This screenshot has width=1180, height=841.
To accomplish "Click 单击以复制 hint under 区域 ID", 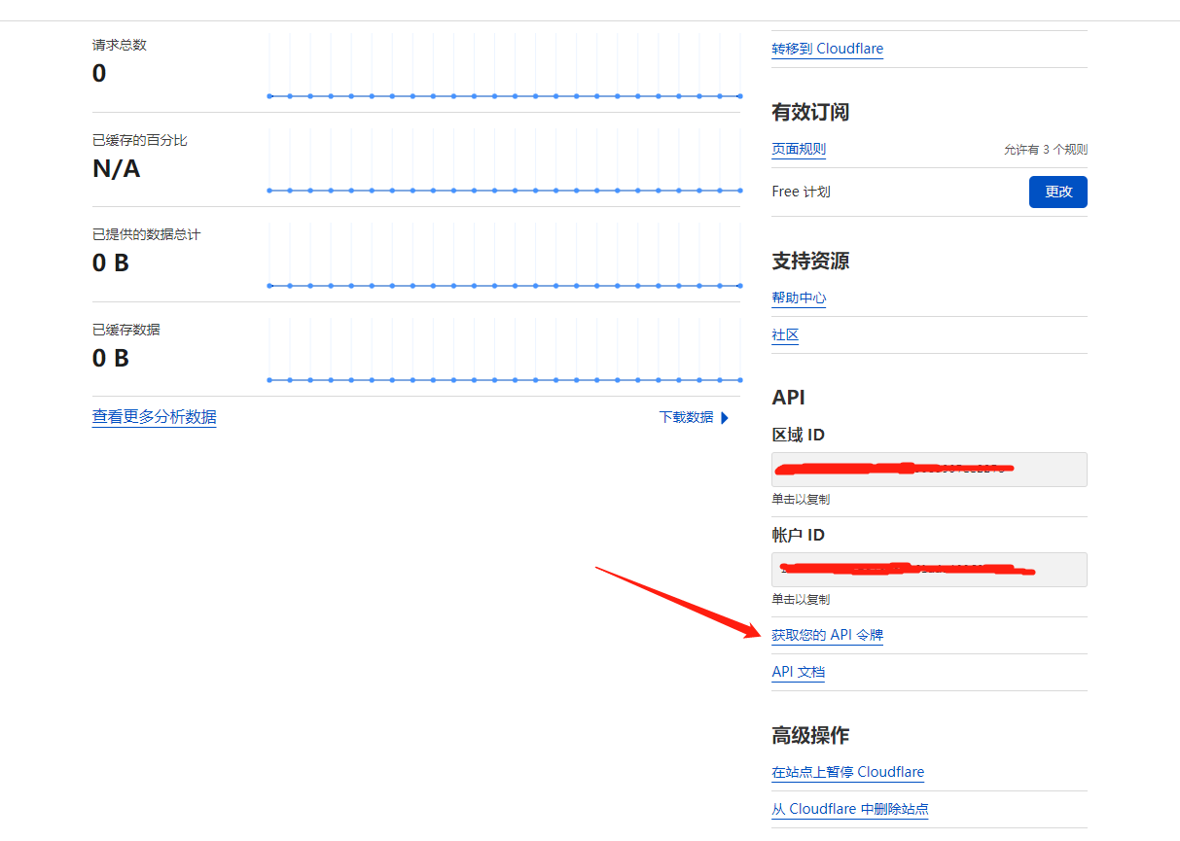I will click(x=801, y=500).
